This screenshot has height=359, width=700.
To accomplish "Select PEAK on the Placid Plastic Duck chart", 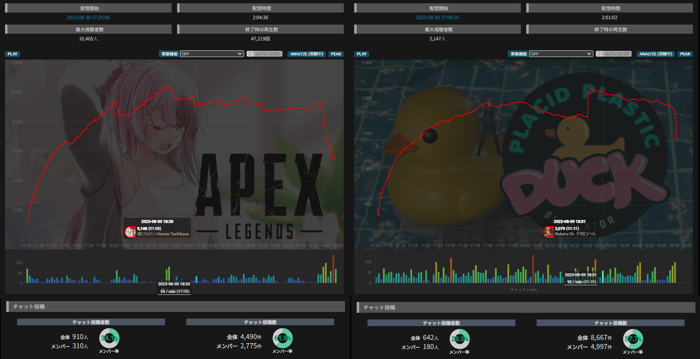I will click(x=685, y=54).
